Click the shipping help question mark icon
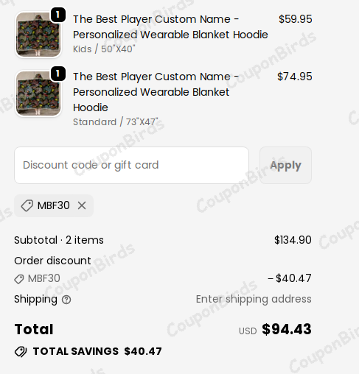Image resolution: width=359 pixels, height=374 pixels. [x=66, y=300]
